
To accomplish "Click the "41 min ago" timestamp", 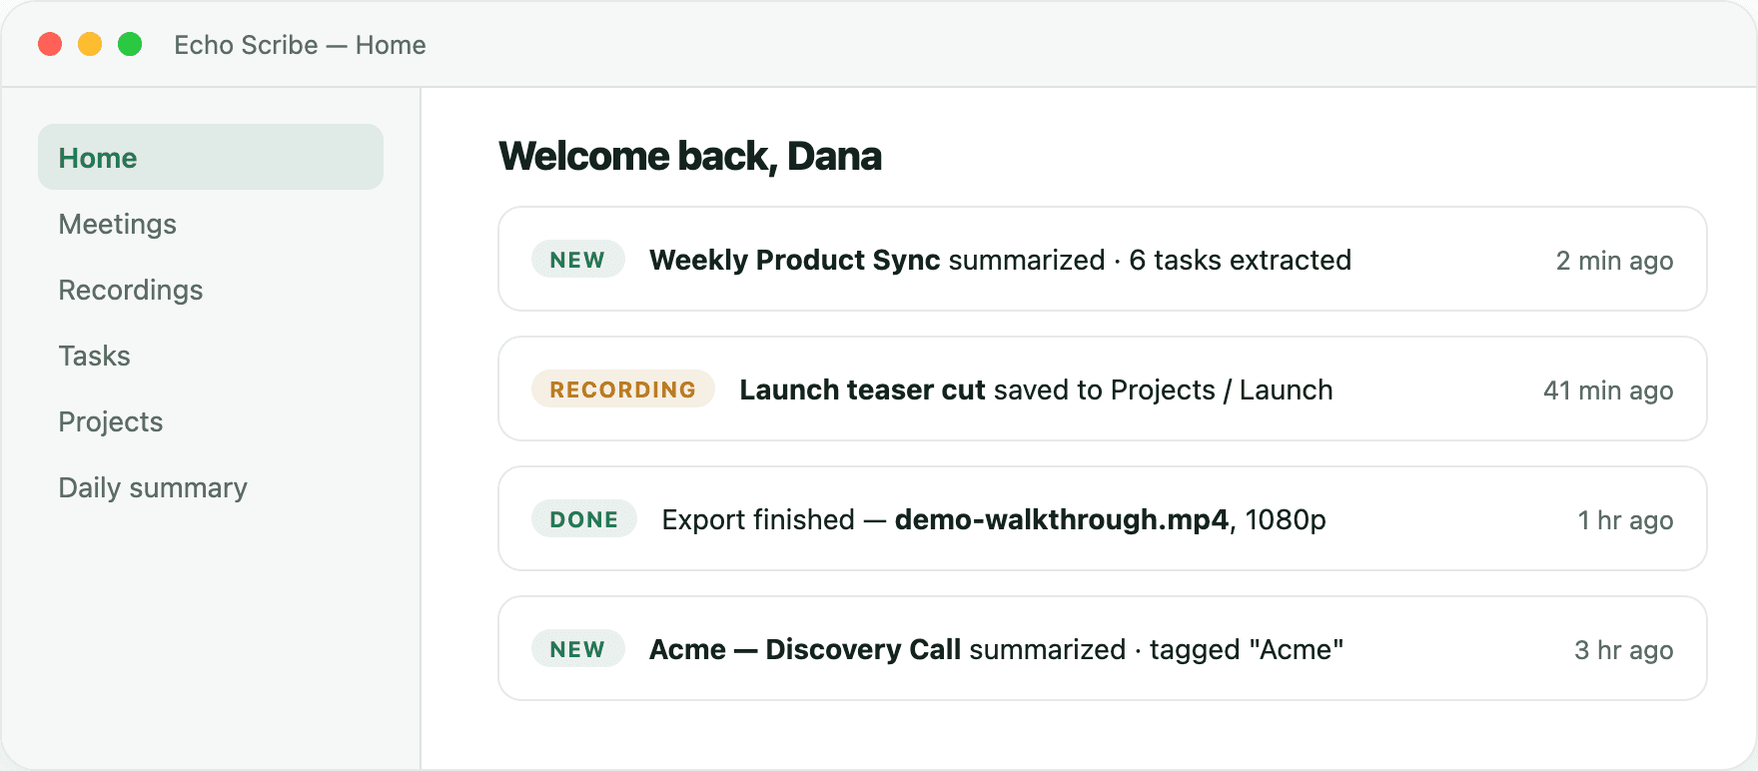I will (1608, 390).
